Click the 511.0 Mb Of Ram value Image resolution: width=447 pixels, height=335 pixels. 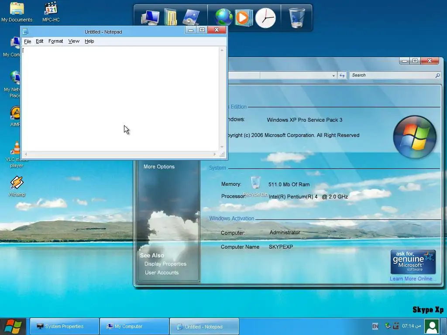pos(289,185)
